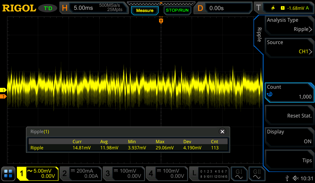
Task: Click the RIGOL logo
Action: point(19,8)
